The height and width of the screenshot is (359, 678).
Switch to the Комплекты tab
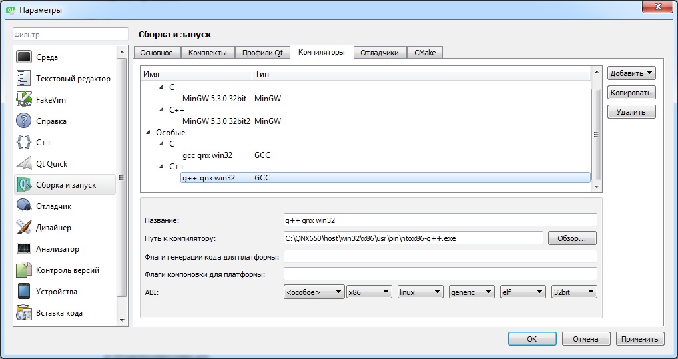tap(208, 53)
